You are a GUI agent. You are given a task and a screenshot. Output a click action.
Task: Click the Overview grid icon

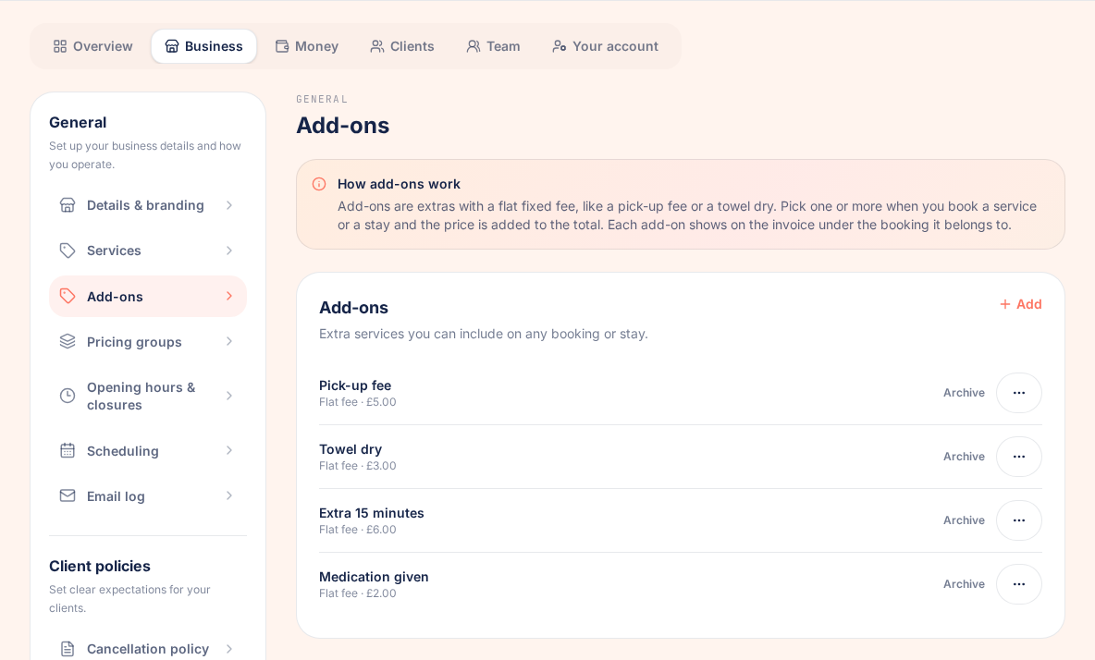(x=60, y=46)
